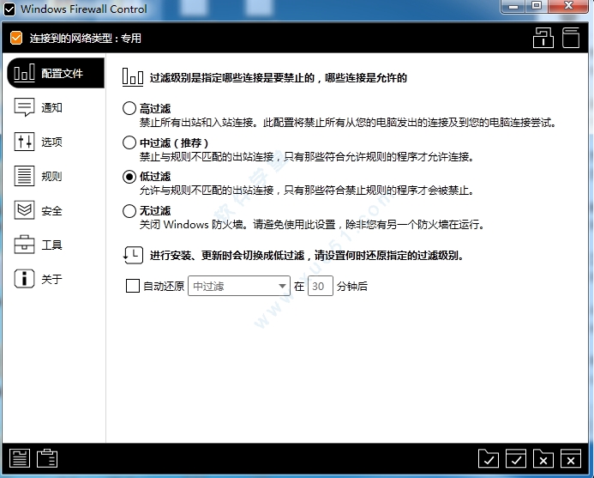Screen dimensions: 594x478
Task: Select the 无过滤 no filtering radio button
Action: 129,211
